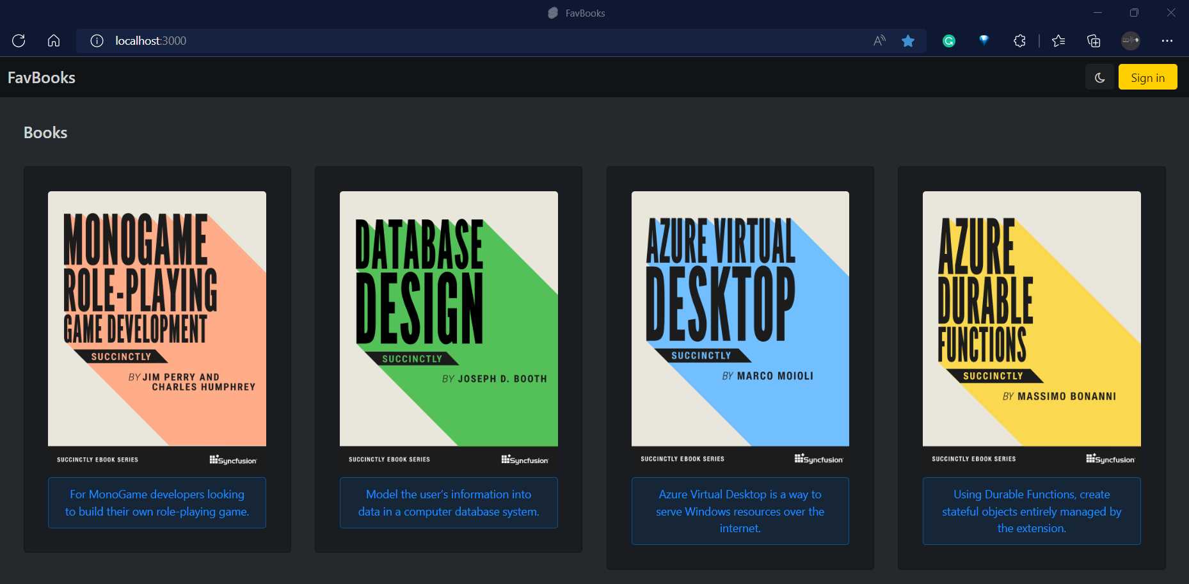The height and width of the screenshot is (584, 1189).
Task: Navigate to the browser home page
Action: click(x=53, y=40)
